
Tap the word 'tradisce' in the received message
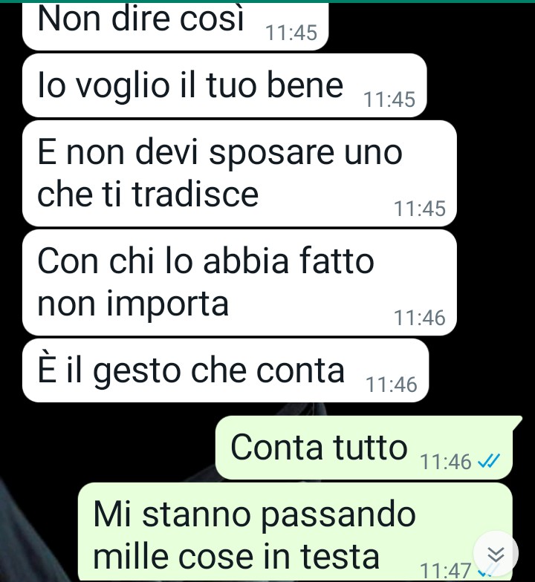tap(195, 194)
